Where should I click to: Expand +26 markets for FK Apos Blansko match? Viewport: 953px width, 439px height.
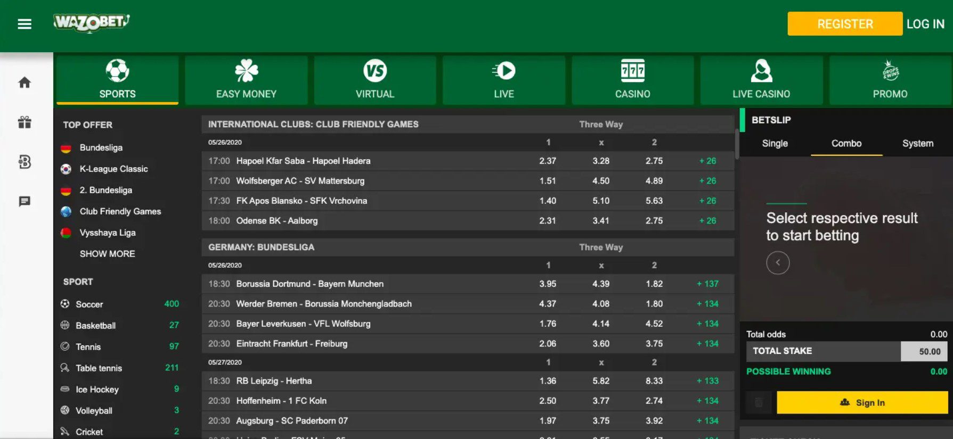point(707,201)
